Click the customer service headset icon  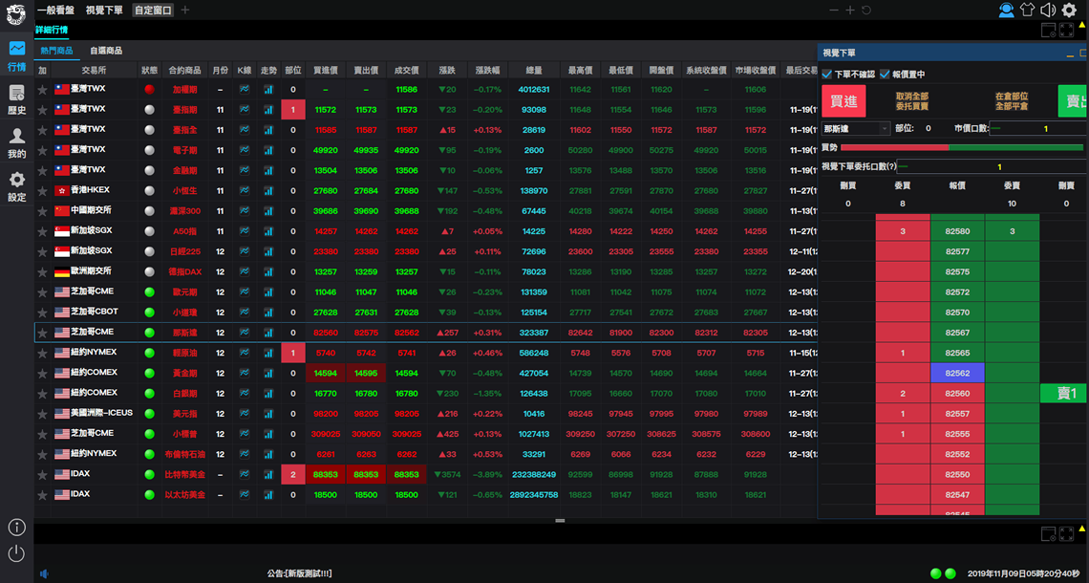[1006, 11]
